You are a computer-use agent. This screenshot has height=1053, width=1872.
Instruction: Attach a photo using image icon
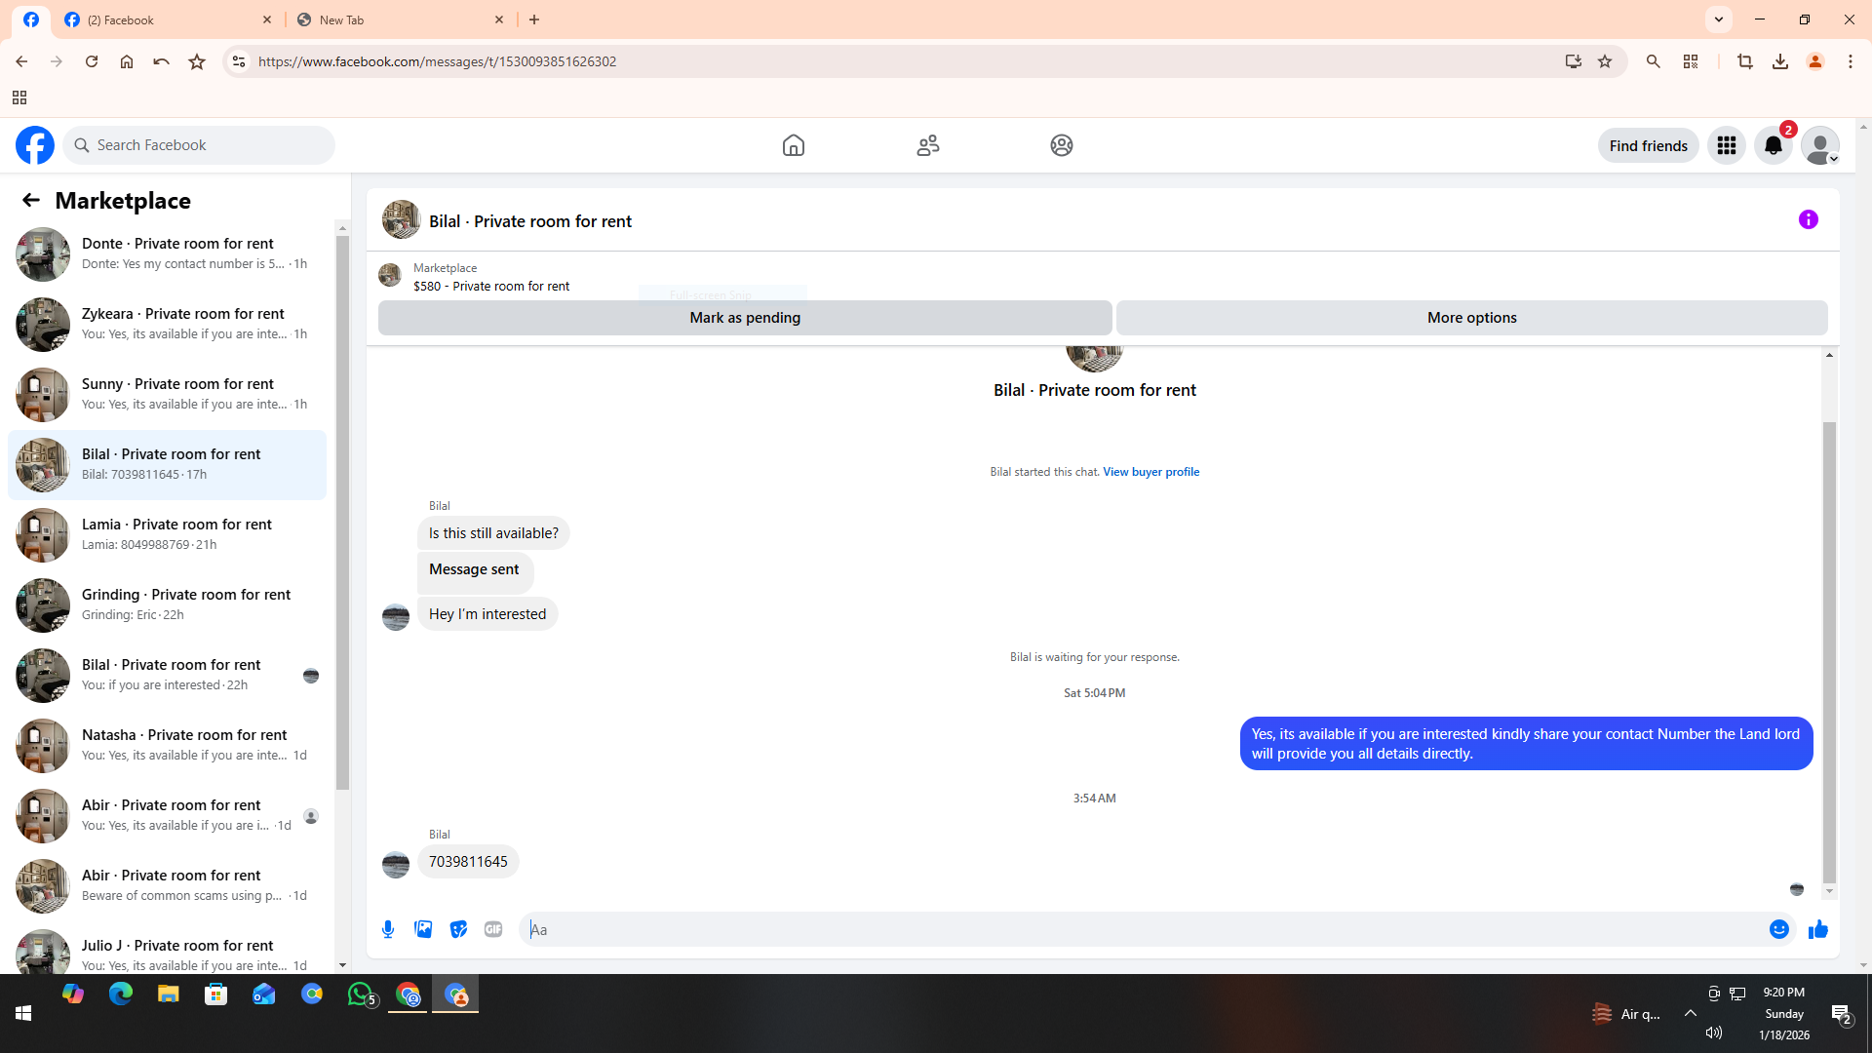click(423, 929)
